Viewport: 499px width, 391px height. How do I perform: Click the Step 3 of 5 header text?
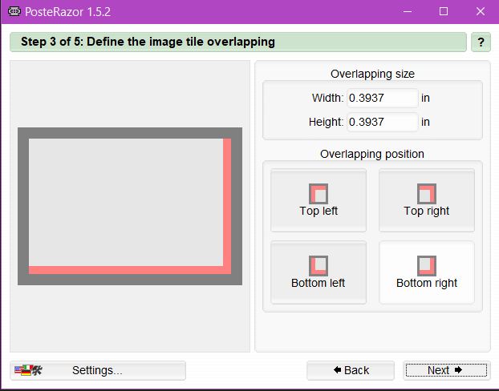[148, 42]
